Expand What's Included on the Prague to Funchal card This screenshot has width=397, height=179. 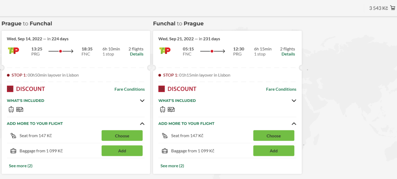tap(142, 101)
